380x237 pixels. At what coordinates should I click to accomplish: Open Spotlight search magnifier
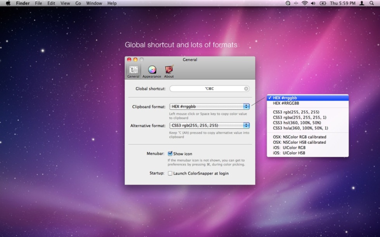[x=371, y=3]
